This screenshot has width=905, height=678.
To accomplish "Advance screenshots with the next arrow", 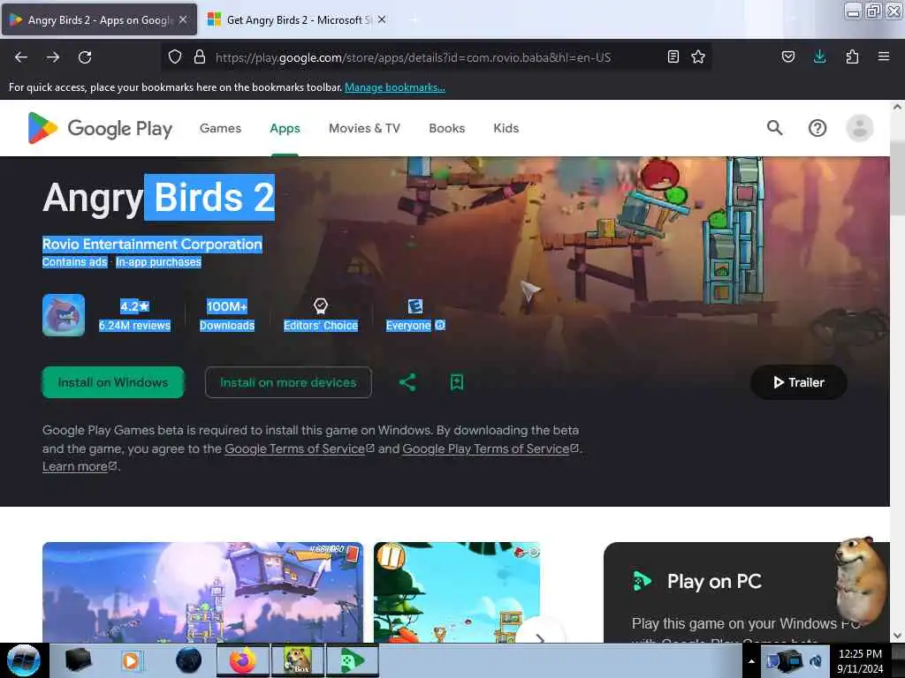I will coord(540,637).
